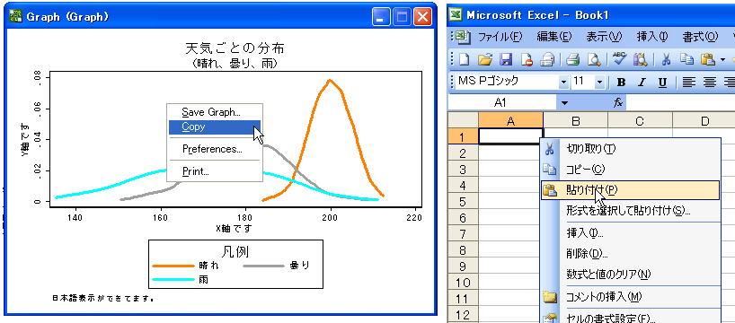Image resolution: width=735 pixels, height=323 pixels.
Task: Click the Excel workbook icon beside ファイル menu
Action: coord(462,37)
